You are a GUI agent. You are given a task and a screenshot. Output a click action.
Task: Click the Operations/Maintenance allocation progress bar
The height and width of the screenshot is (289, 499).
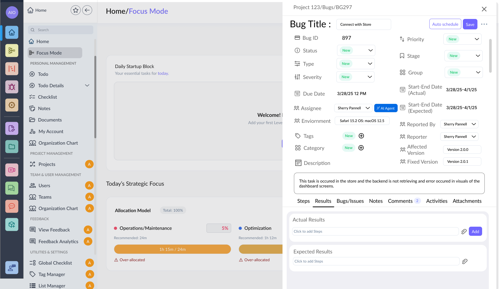tap(172, 249)
